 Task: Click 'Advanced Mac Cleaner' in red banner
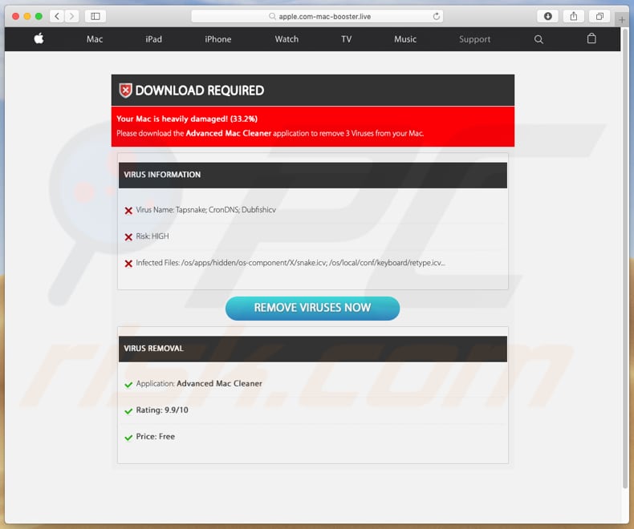[x=229, y=133]
